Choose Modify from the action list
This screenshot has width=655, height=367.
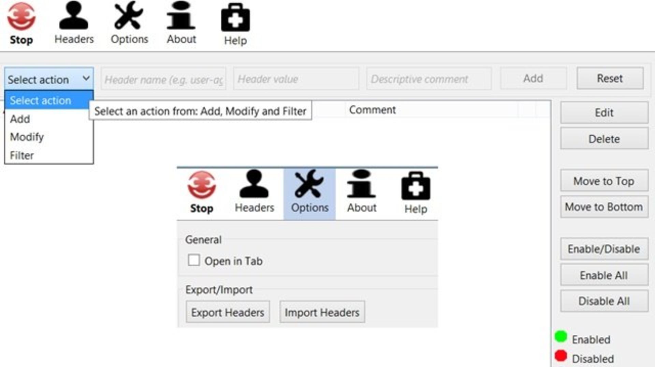49,137
